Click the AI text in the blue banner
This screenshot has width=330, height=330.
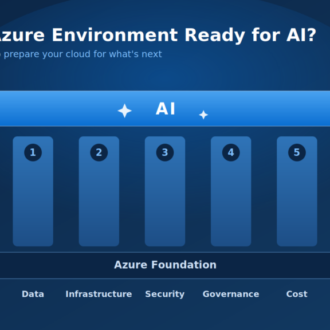click(165, 109)
